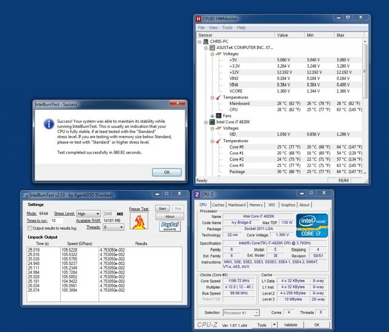Click the Intel Core i7 4820K chip icon

(212, 122)
